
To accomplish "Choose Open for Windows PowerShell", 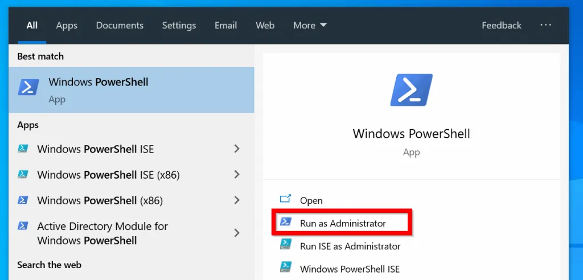I will pos(311,200).
